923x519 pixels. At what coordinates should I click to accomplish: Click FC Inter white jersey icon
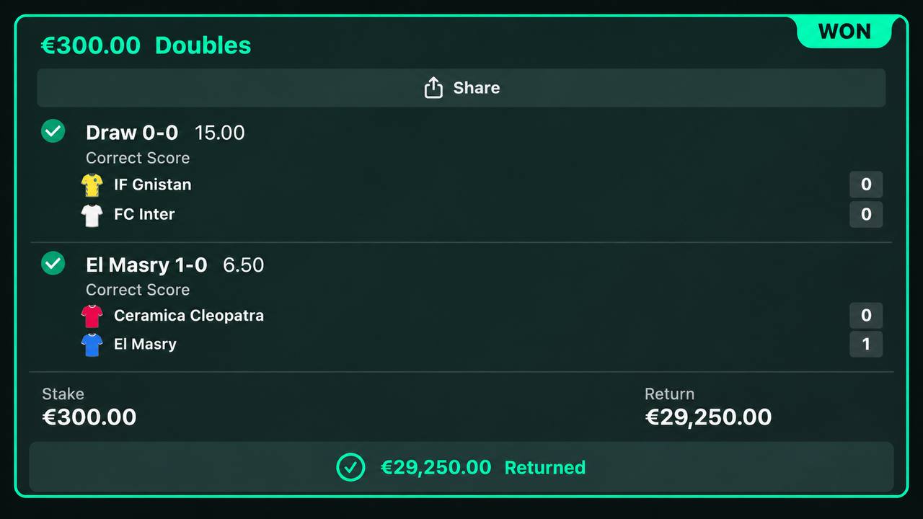pos(92,215)
